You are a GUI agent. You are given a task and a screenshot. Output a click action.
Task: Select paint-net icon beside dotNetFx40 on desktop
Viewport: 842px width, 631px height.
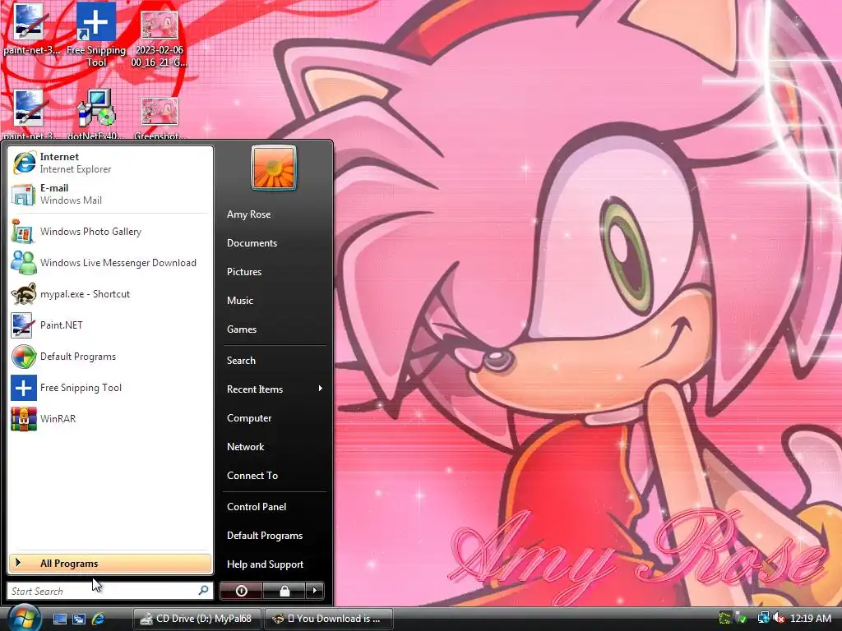[x=30, y=113]
